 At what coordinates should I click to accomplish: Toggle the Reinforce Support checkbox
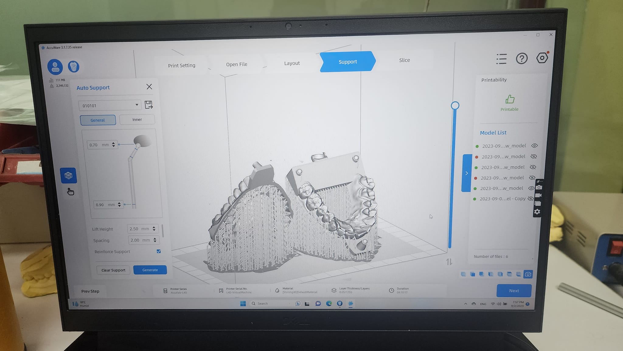click(x=158, y=251)
